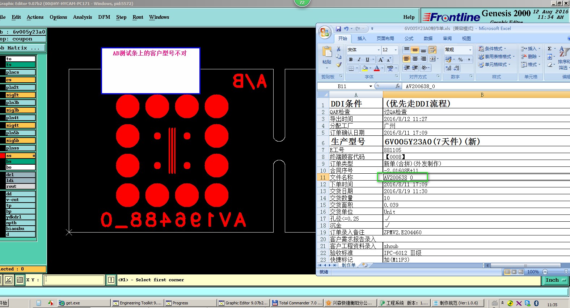The height and width of the screenshot is (308, 570).
Task: Select the Format Painter brush in Excel
Action: (x=339, y=65)
